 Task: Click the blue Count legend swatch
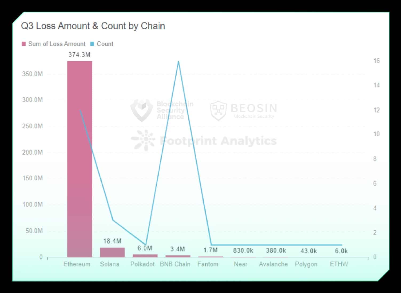pos(92,44)
